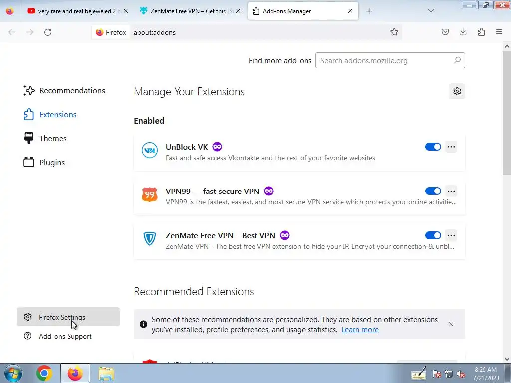Image resolution: width=511 pixels, height=383 pixels.
Task: Click the muted volume tray icon
Action: 461,374
